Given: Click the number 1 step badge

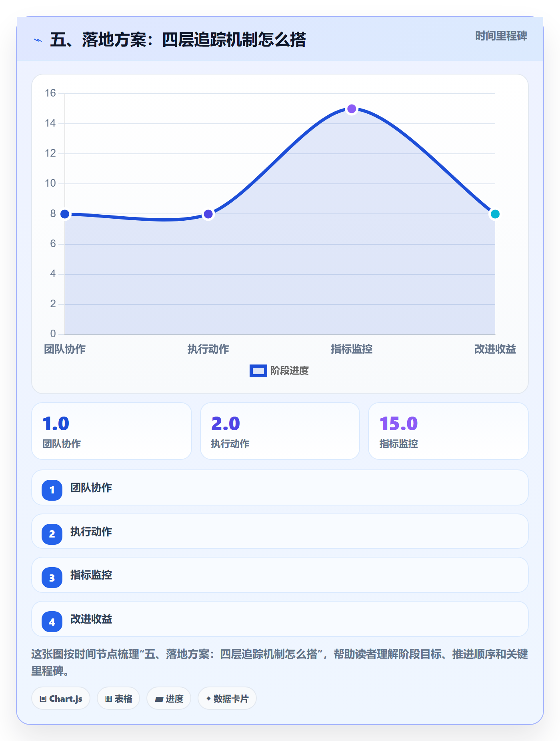Looking at the screenshot, I should pyautogui.click(x=52, y=490).
